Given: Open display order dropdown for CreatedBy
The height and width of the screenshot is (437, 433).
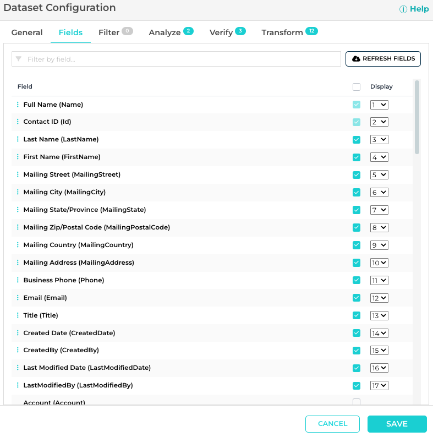Looking at the screenshot, I should pos(379,350).
